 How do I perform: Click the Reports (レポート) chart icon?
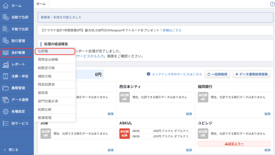(6, 64)
